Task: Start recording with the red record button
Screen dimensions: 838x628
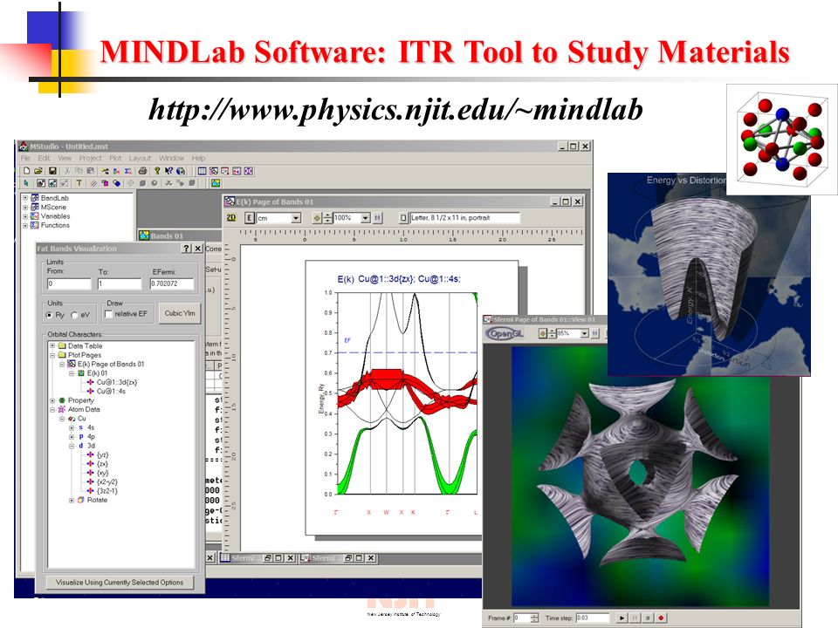Action: [661, 618]
